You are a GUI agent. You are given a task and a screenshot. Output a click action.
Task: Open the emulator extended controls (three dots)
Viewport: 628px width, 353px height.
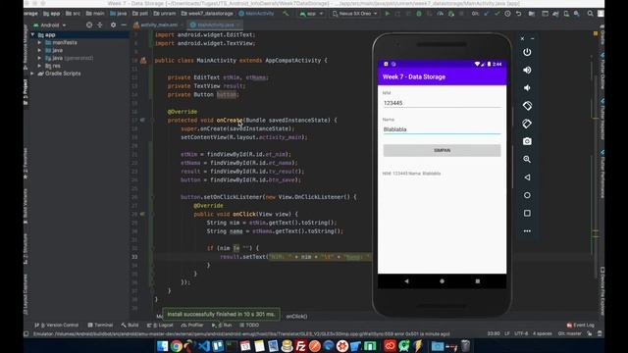tap(527, 231)
